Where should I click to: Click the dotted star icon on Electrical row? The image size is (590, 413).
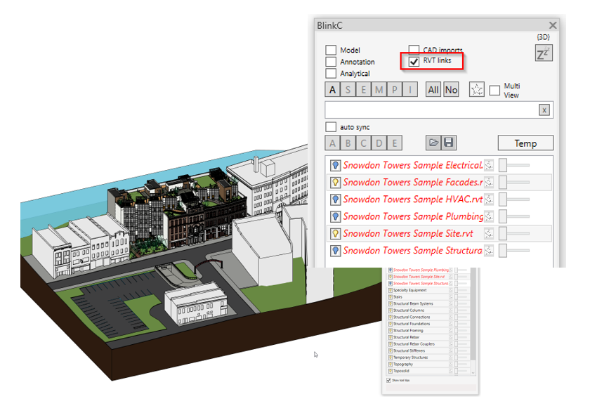(488, 165)
